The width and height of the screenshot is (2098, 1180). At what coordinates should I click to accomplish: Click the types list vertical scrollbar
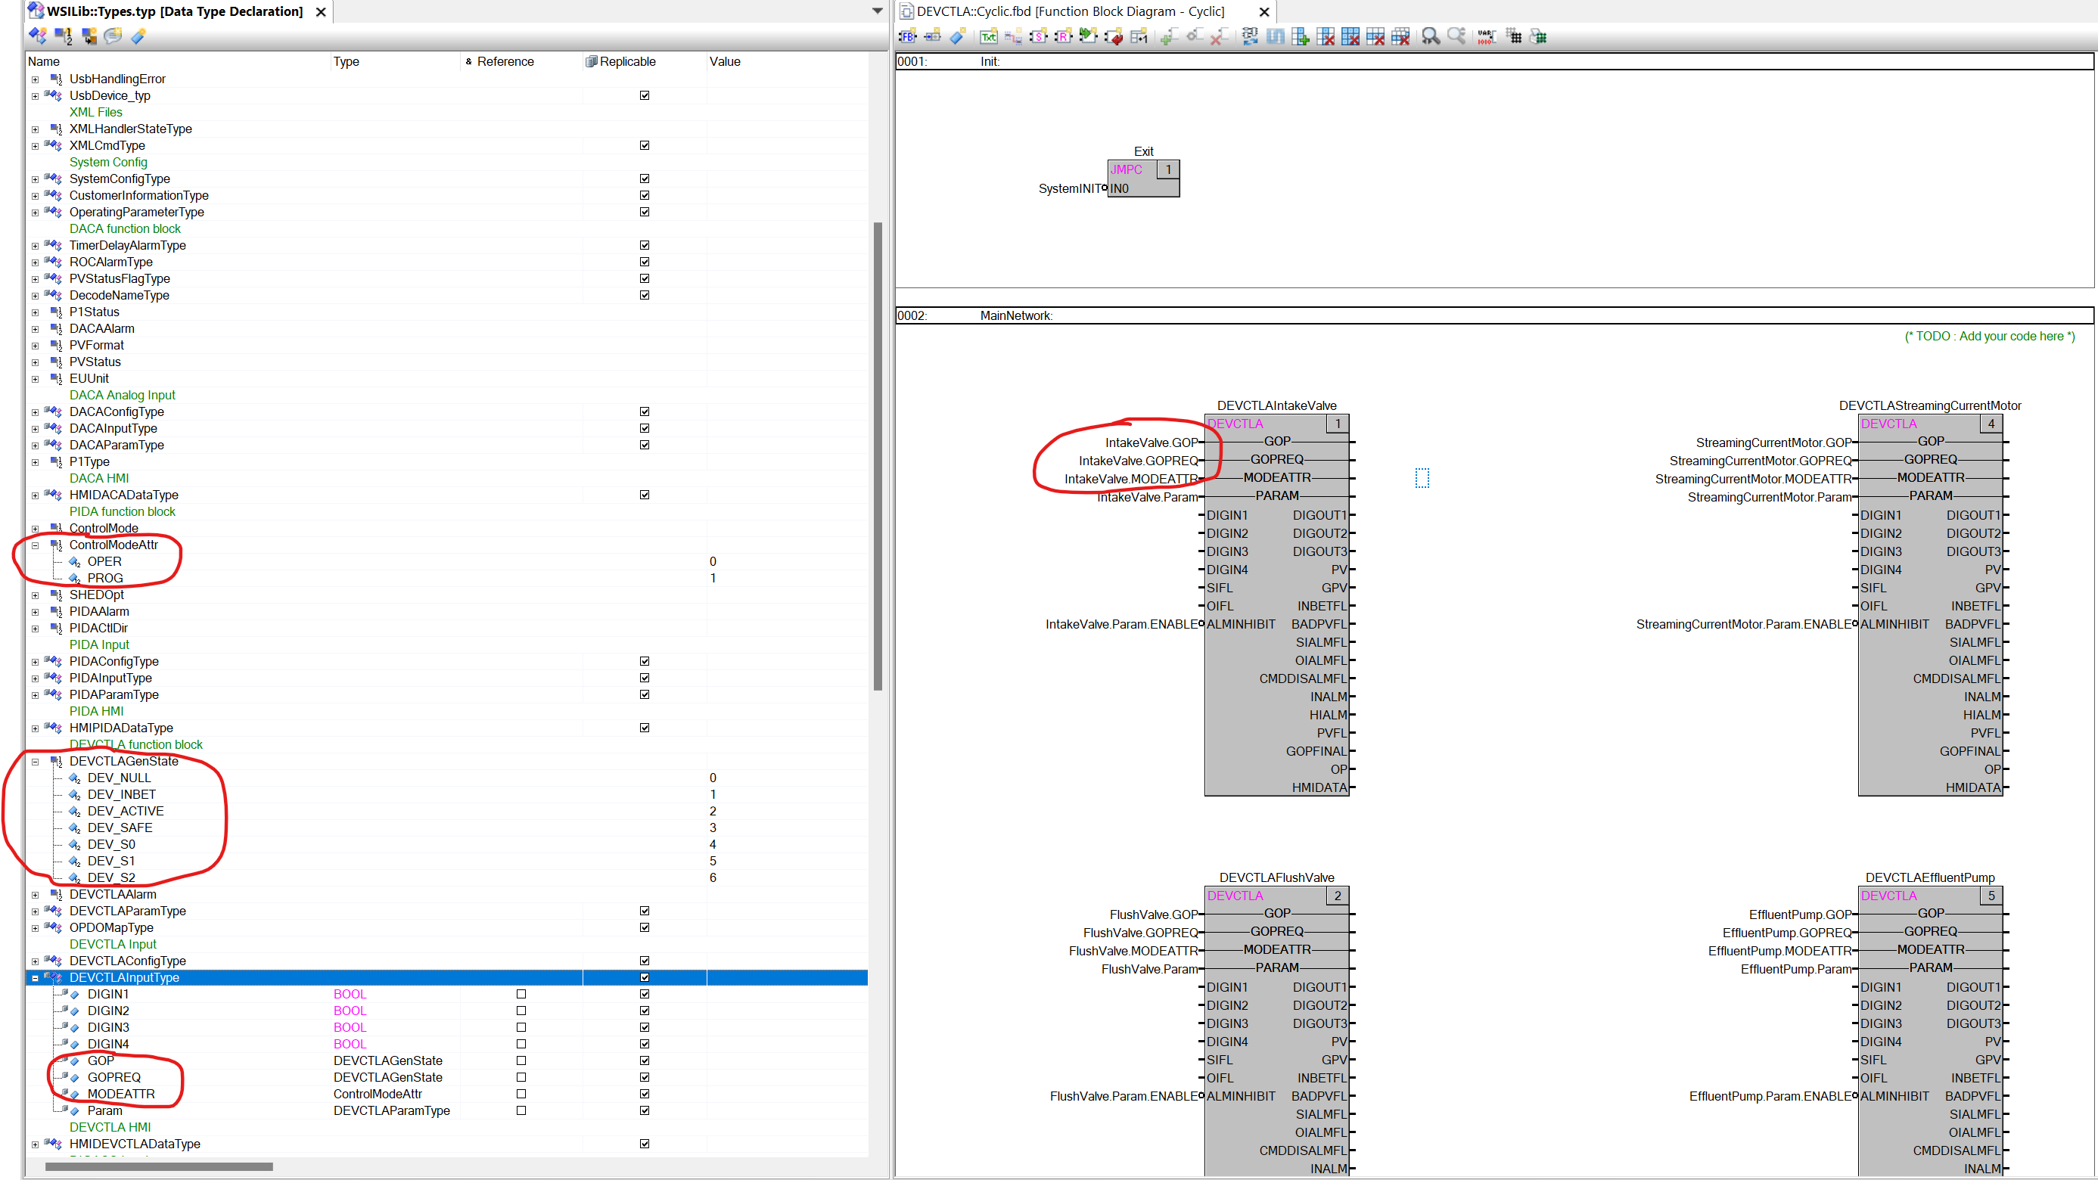pos(877,456)
